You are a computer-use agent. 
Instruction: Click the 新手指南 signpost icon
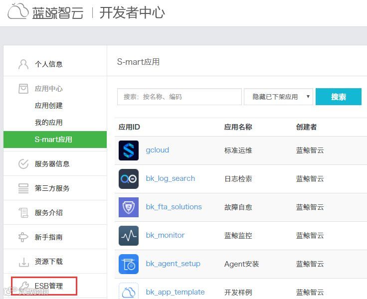[23, 237]
